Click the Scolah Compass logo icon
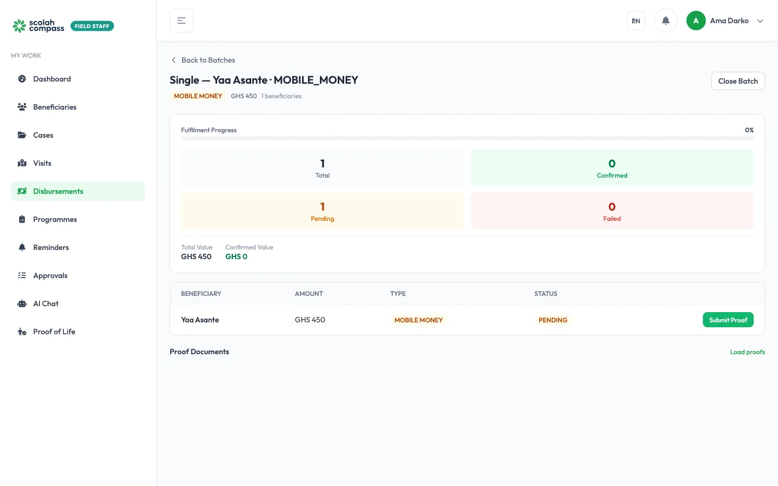The width and height of the screenshot is (778, 486). point(19,26)
